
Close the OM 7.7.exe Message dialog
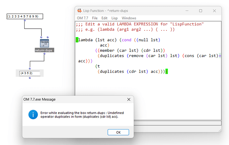pos(129,99)
